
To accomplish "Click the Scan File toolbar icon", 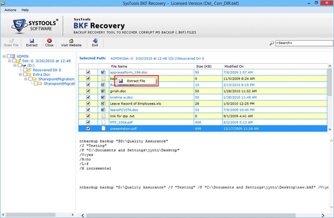I will [12, 42].
